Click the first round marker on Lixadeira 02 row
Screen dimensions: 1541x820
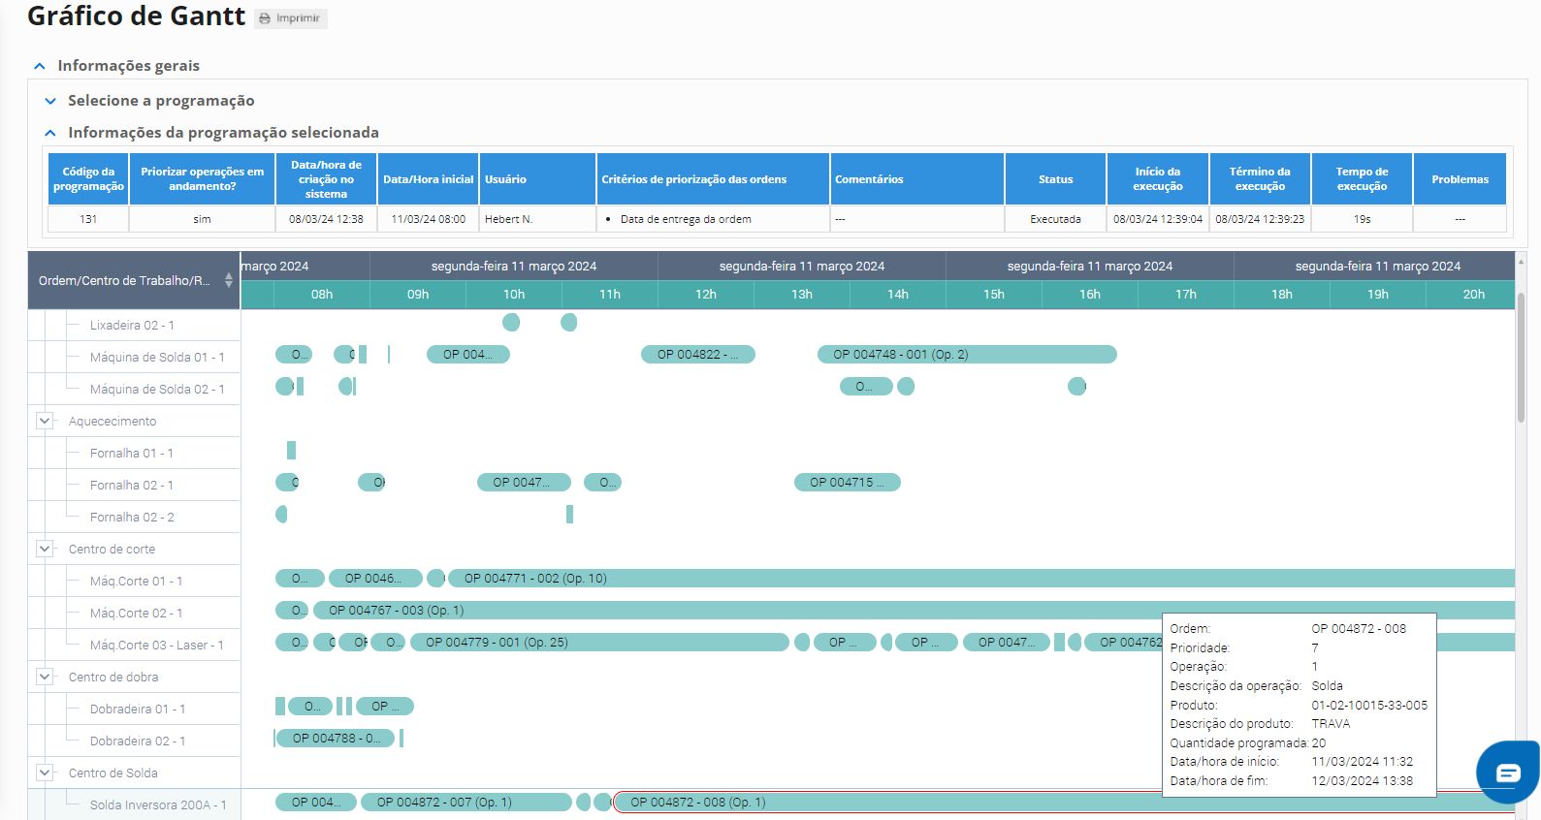click(x=511, y=323)
